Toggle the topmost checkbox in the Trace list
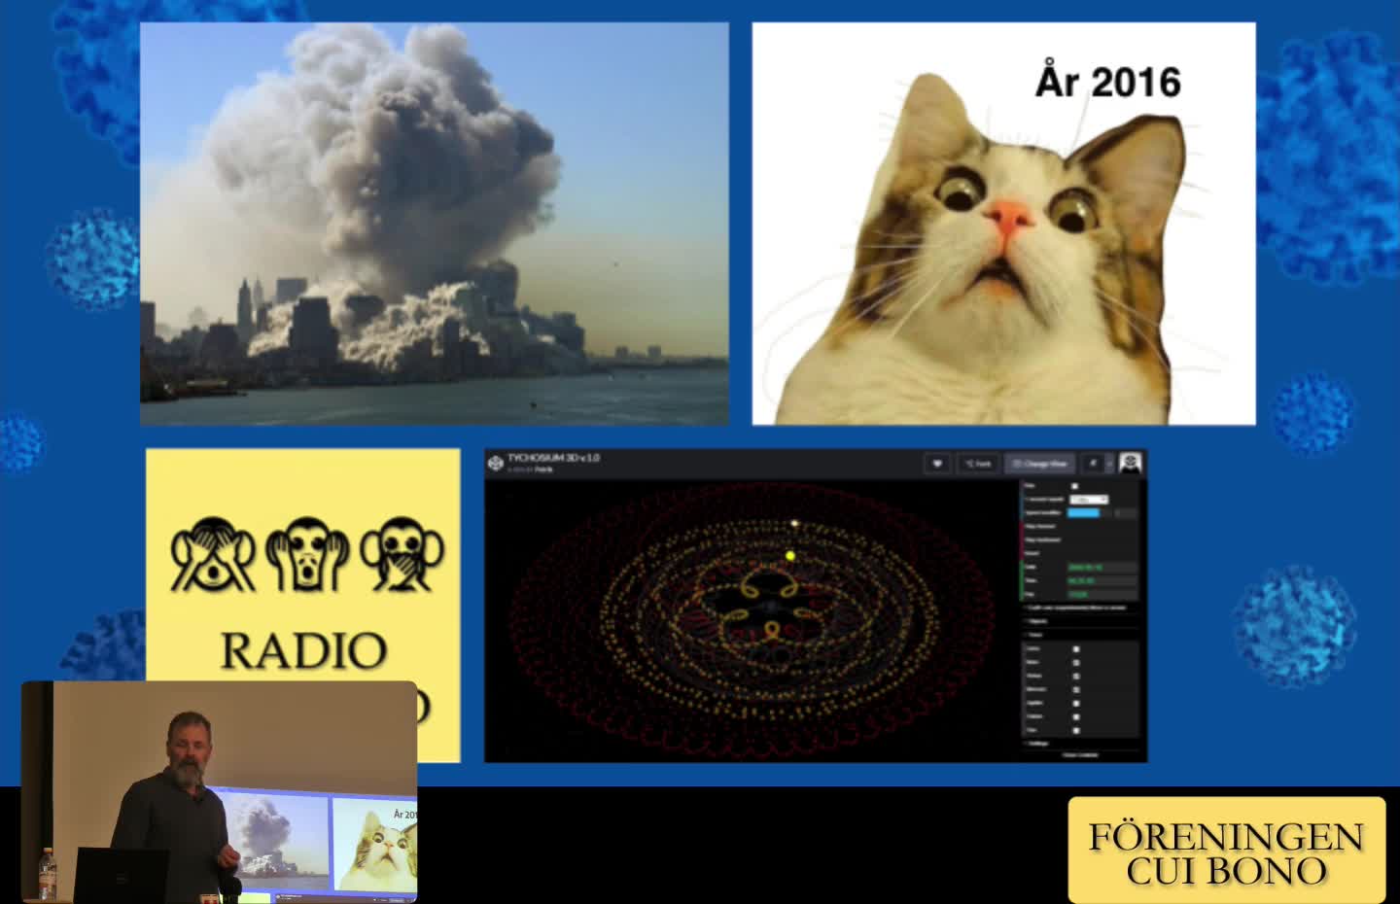 click(x=1076, y=648)
